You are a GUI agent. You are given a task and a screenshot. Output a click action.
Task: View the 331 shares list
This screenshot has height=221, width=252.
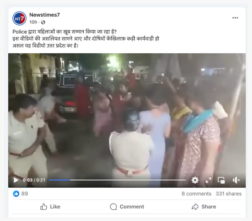pyautogui.click(x=228, y=194)
